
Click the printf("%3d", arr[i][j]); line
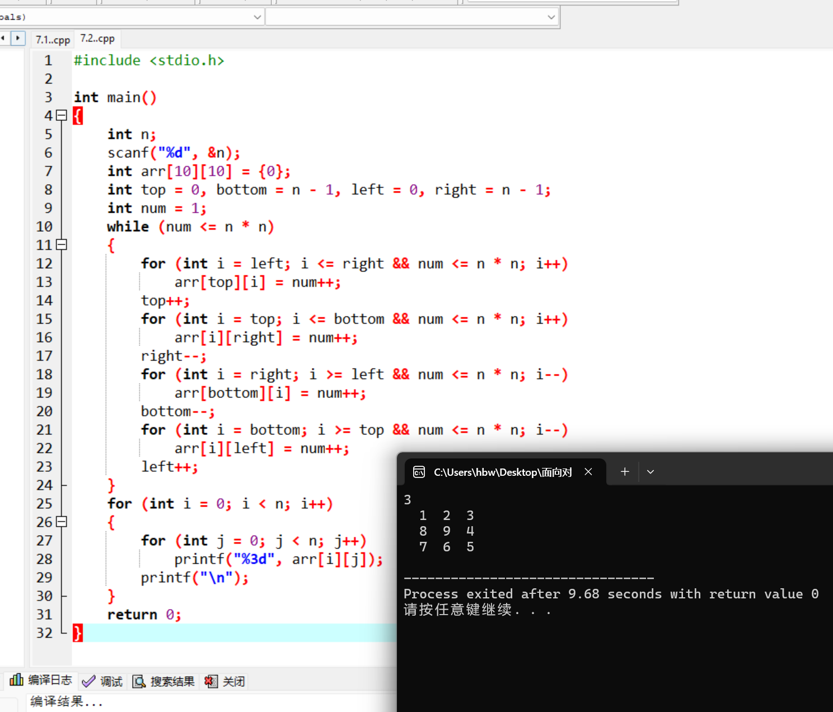pos(278,559)
